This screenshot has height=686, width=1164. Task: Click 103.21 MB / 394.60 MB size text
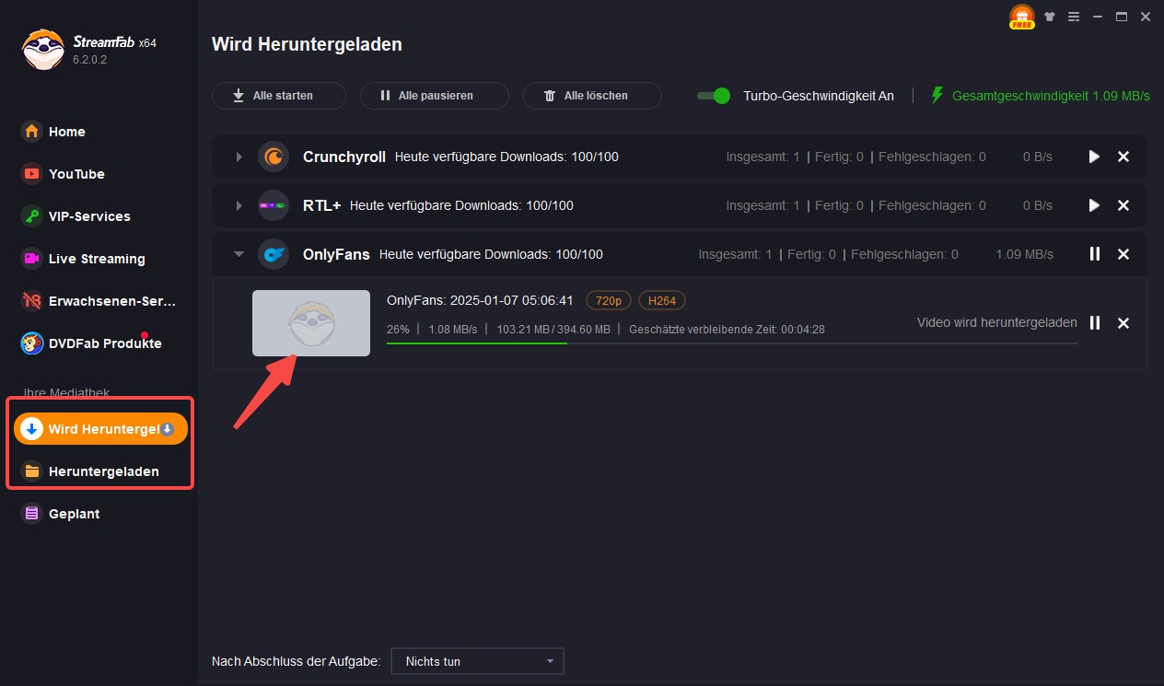pos(553,329)
